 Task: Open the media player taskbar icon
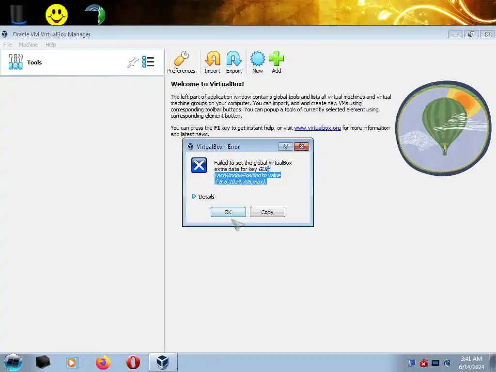[72, 362]
